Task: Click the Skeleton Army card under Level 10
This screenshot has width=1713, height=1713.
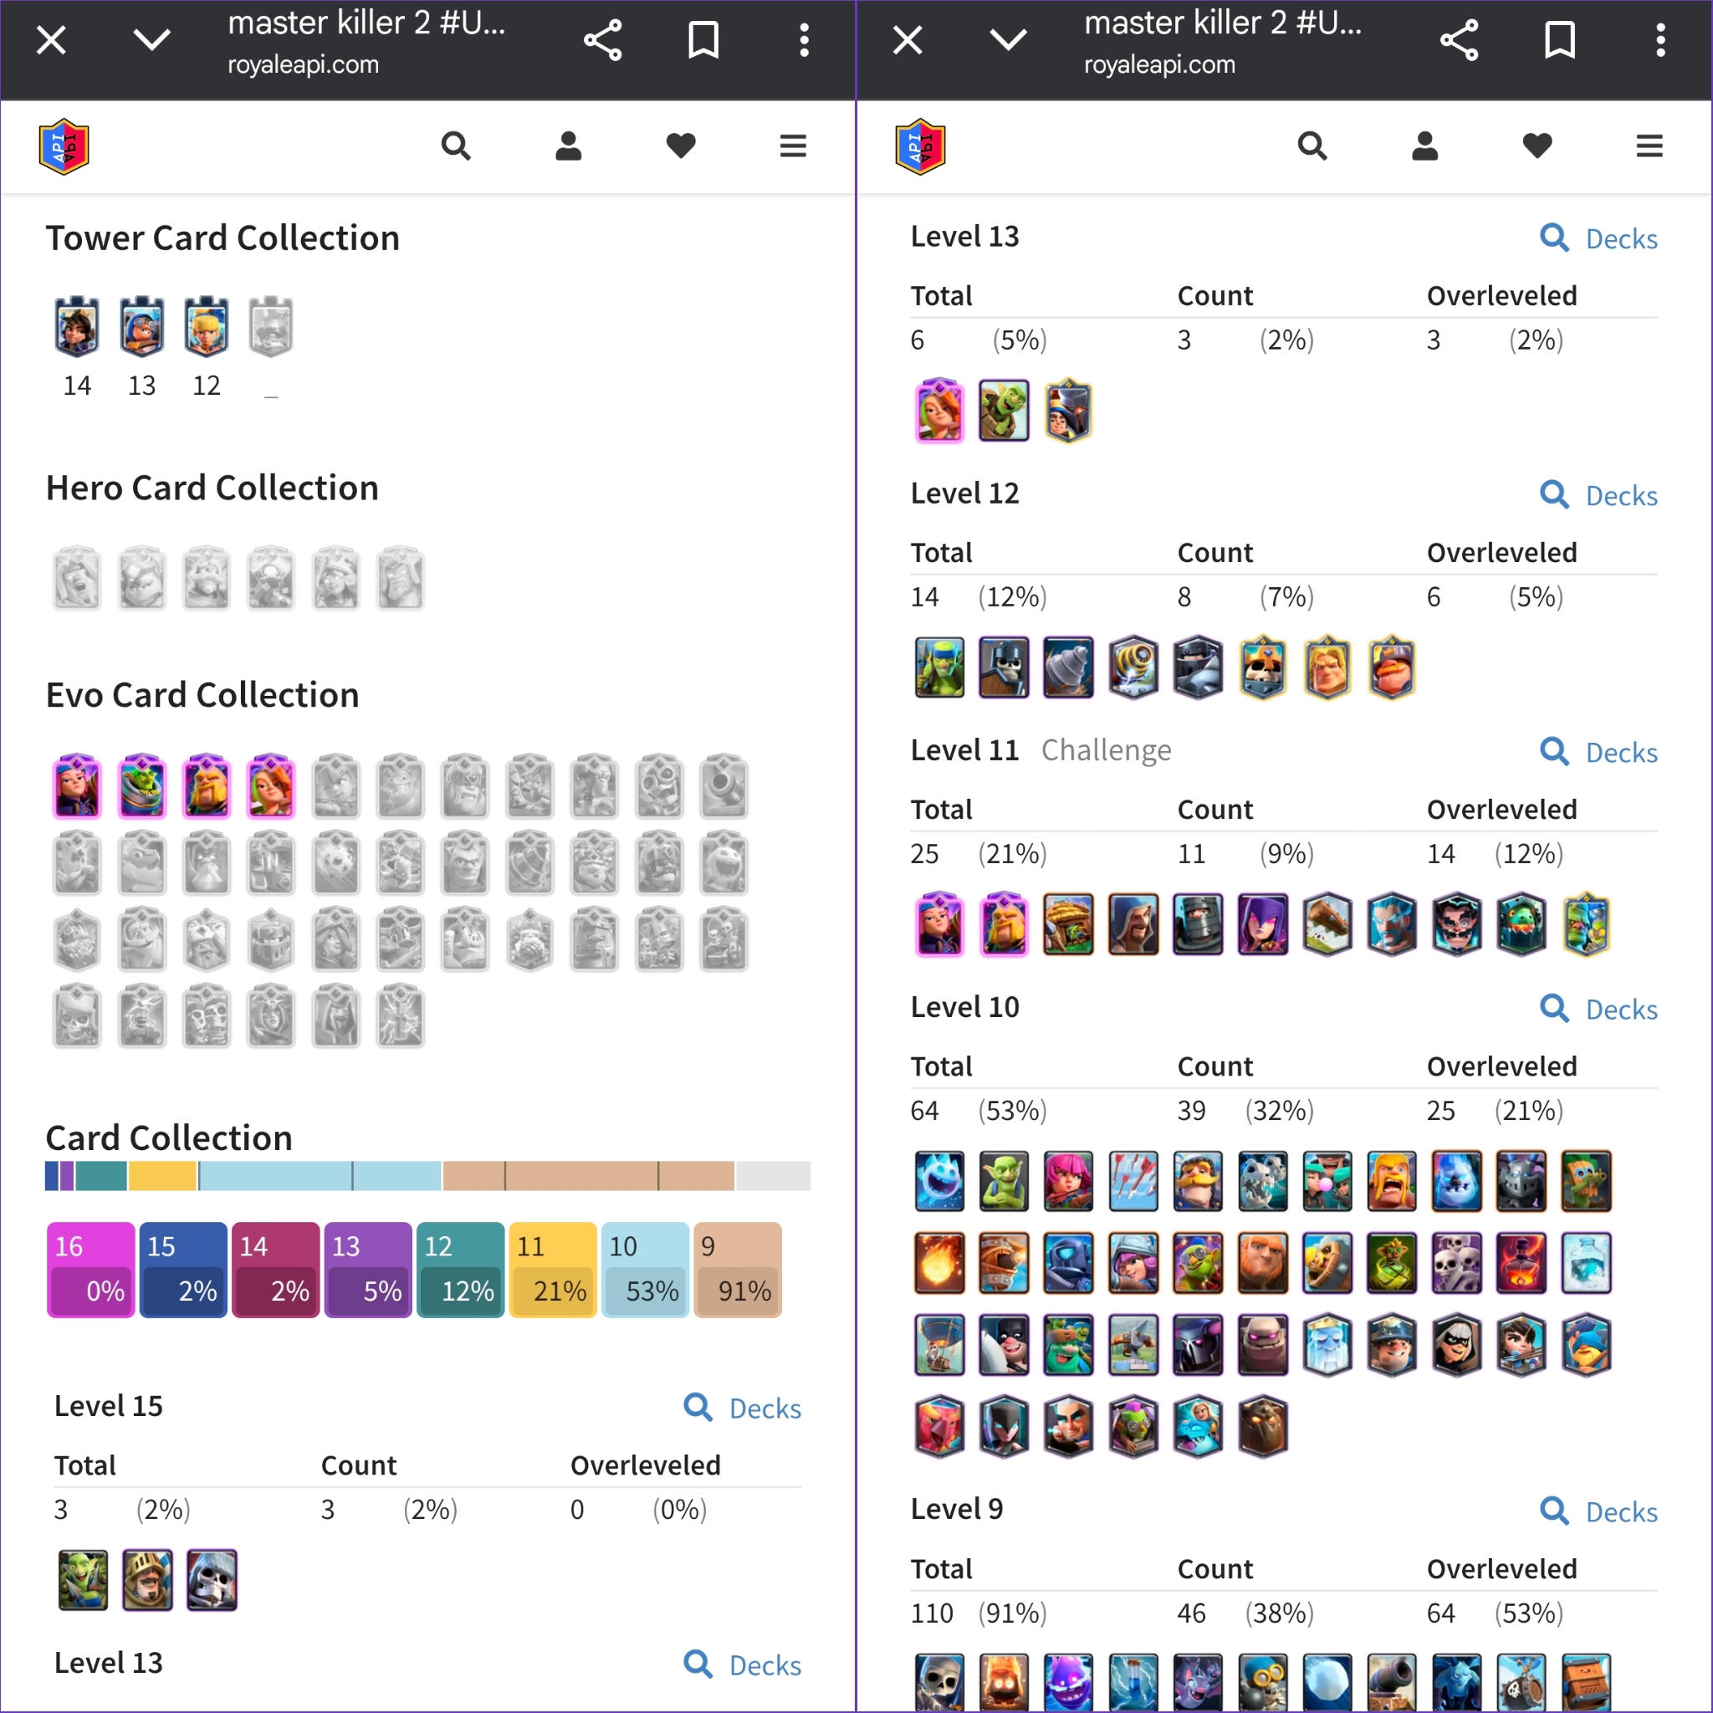Action: pyautogui.click(x=1457, y=1262)
